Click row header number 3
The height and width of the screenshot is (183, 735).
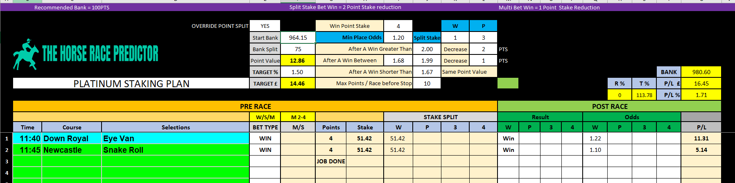(7, 161)
